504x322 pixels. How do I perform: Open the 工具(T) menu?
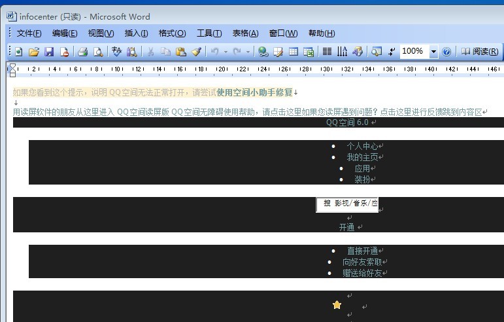click(x=209, y=33)
